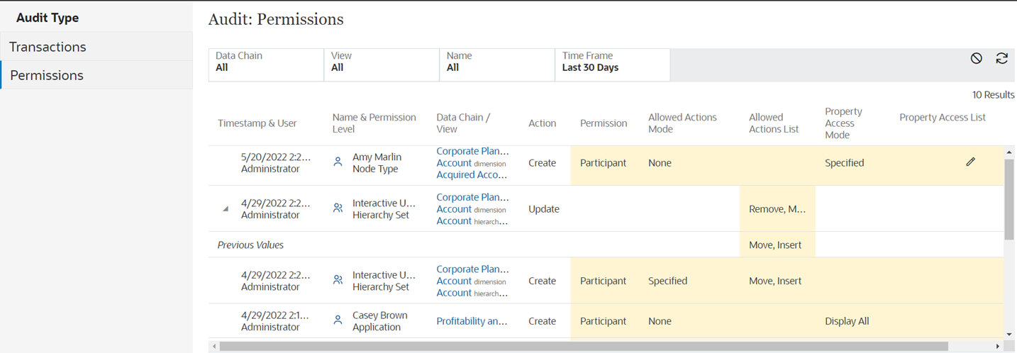This screenshot has width=1017, height=353.
Task: Click the group icon on the Update row
Action: click(x=338, y=208)
